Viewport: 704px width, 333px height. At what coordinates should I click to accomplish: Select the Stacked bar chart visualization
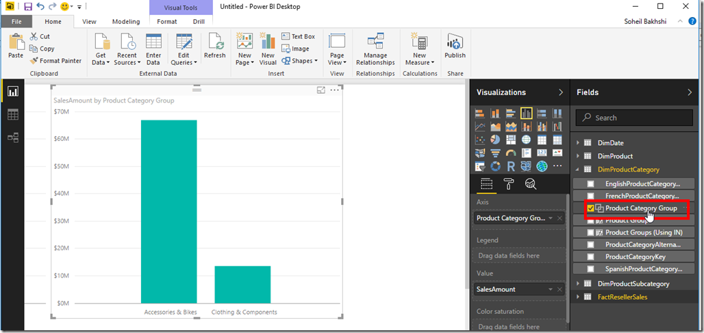pyautogui.click(x=480, y=113)
